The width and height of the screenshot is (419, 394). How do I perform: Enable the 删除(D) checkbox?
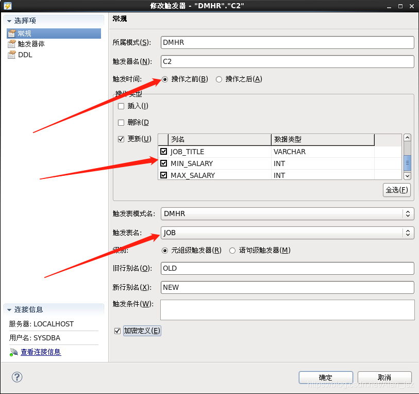click(x=121, y=123)
